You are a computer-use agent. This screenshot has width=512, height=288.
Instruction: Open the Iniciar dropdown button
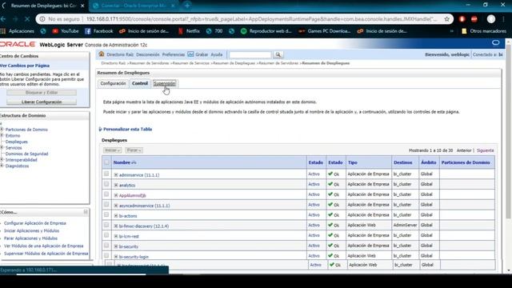coord(113,150)
